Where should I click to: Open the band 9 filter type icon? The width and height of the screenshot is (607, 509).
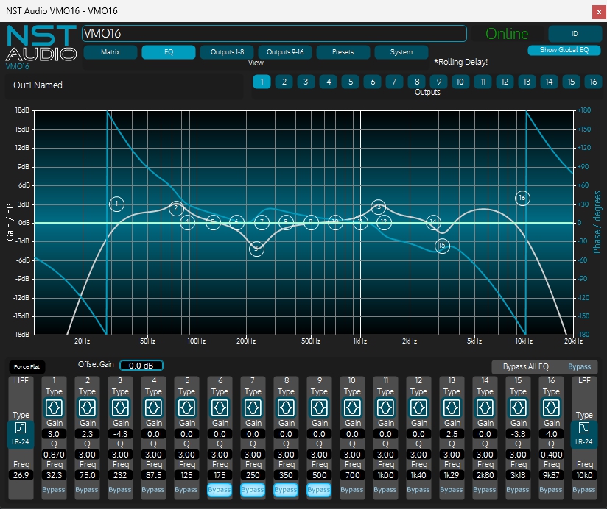319,407
